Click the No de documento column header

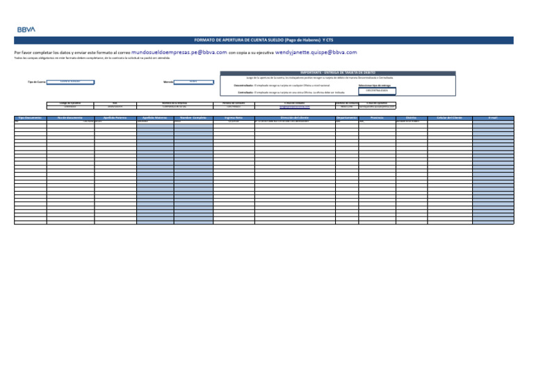(x=70, y=117)
